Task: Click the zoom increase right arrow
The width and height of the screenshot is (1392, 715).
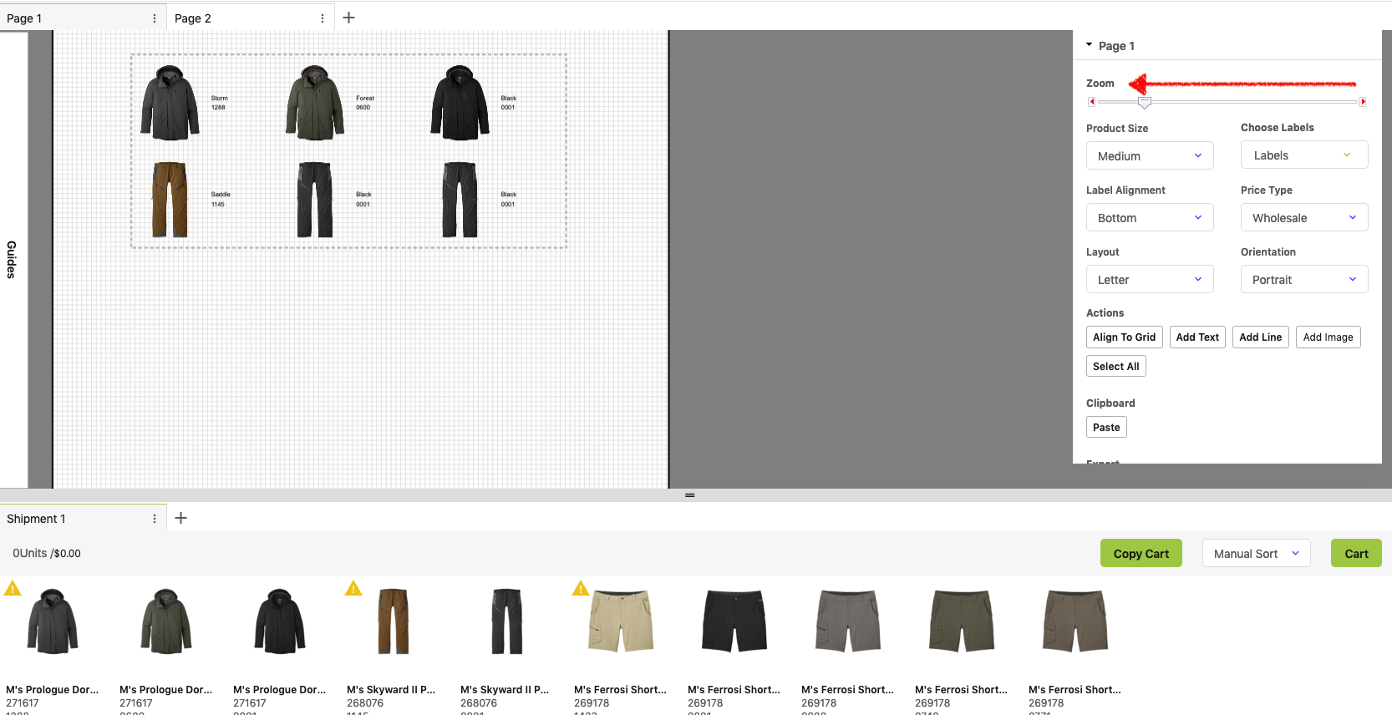Action: (1363, 102)
